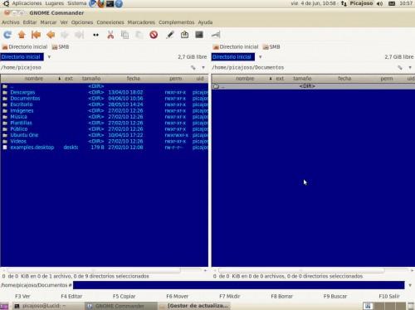Go up one directory with the orange up arrow
This screenshot has height=310, width=415.
tap(22, 35)
